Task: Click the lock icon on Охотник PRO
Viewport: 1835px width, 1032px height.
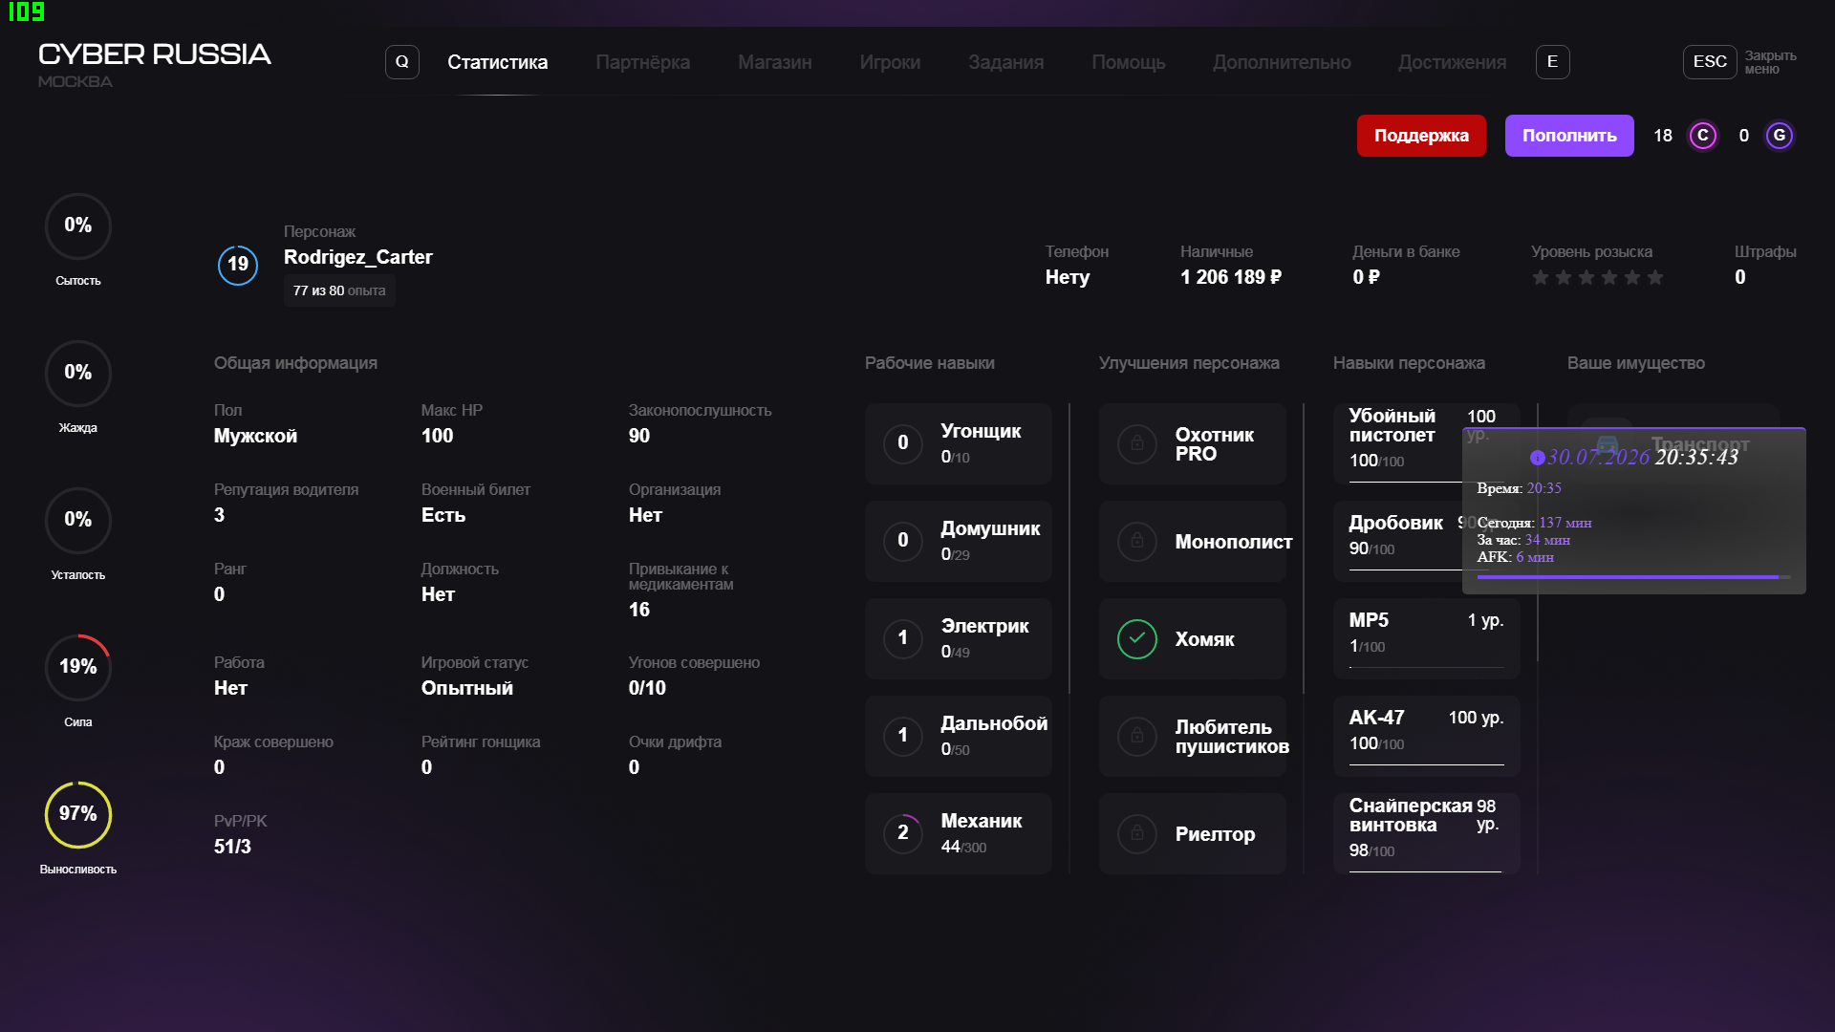Action: coord(1137,444)
